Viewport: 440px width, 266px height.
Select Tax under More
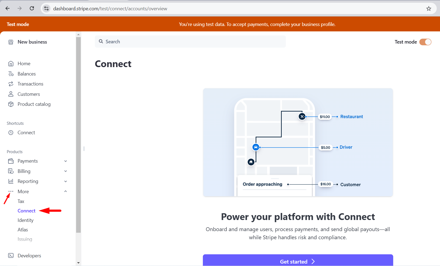point(21,201)
